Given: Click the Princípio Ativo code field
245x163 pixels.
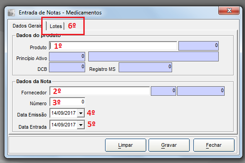Looking at the screenshot, I should 67,56.
